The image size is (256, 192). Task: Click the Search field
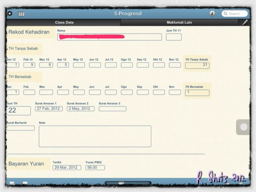click(235, 14)
